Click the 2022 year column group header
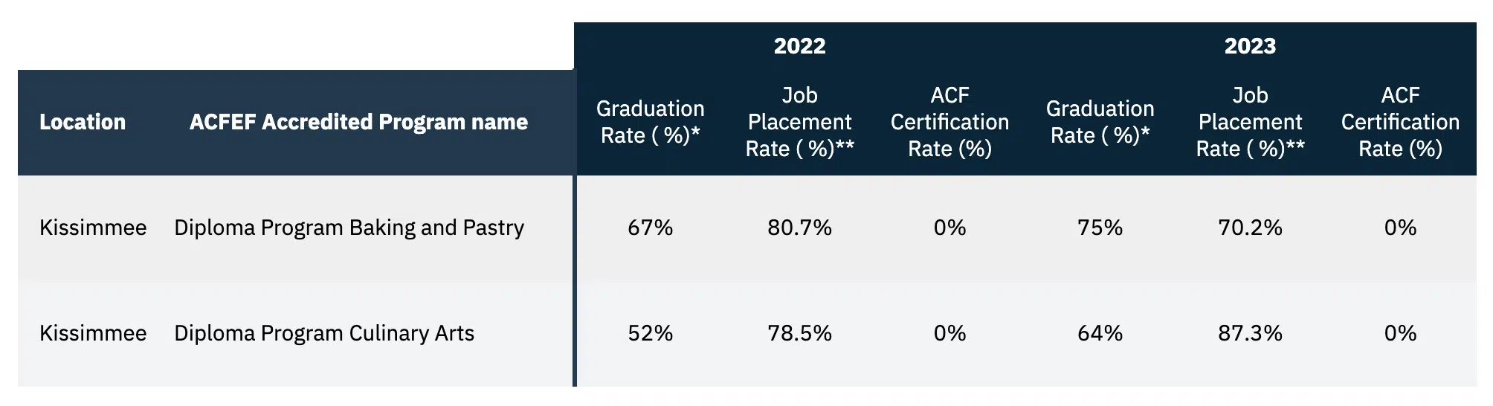Viewport: 1493px width, 406px height. pos(799,46)
